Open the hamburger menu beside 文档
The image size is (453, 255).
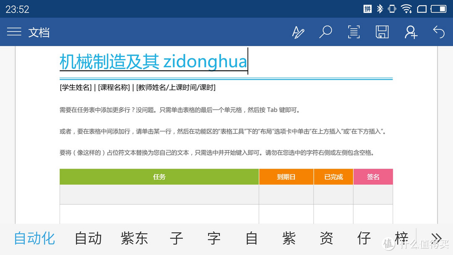pos(14,32)
